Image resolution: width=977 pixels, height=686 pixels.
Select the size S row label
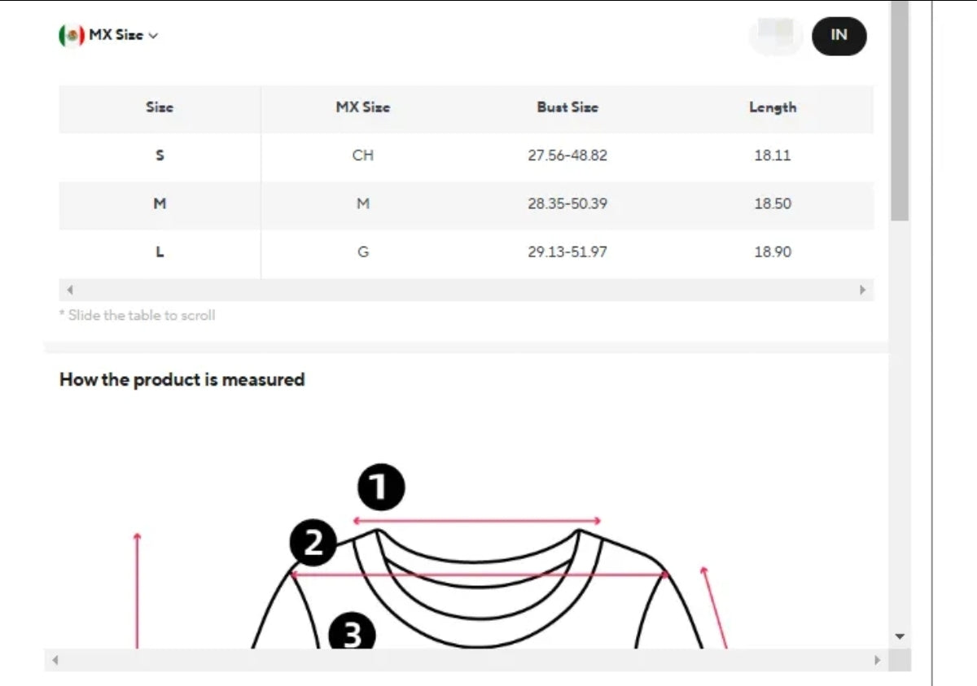[x=160, y=155]
